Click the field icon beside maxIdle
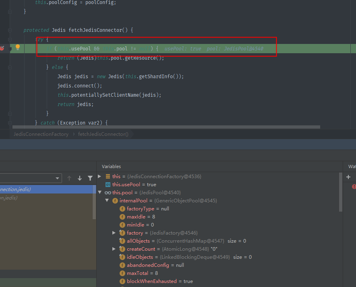The height and width of the screenshot is (287, 356). [x=122, y=217]
